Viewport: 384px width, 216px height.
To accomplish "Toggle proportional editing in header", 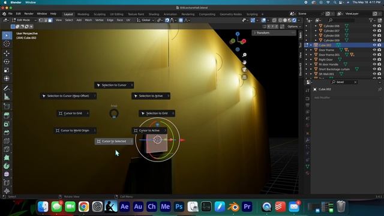I will [181, 20].
